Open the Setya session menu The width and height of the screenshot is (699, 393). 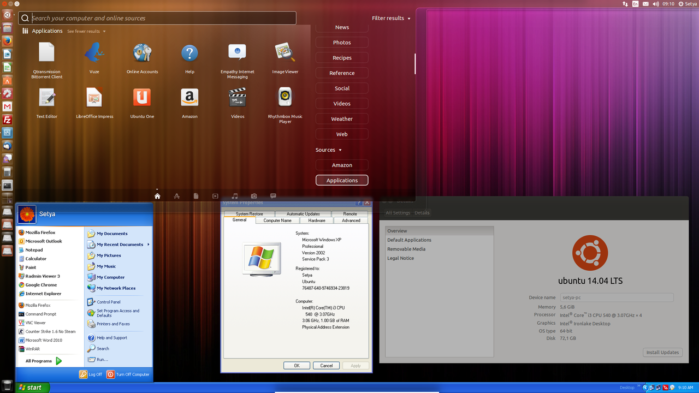687,4
